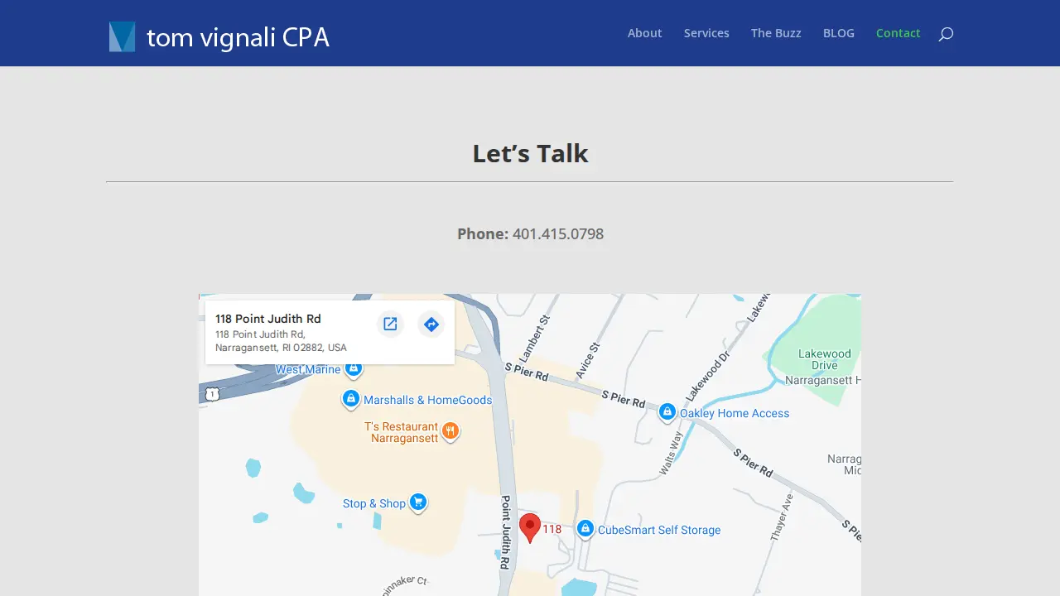
Task: Open the About menu item
Action: (644, 33)
